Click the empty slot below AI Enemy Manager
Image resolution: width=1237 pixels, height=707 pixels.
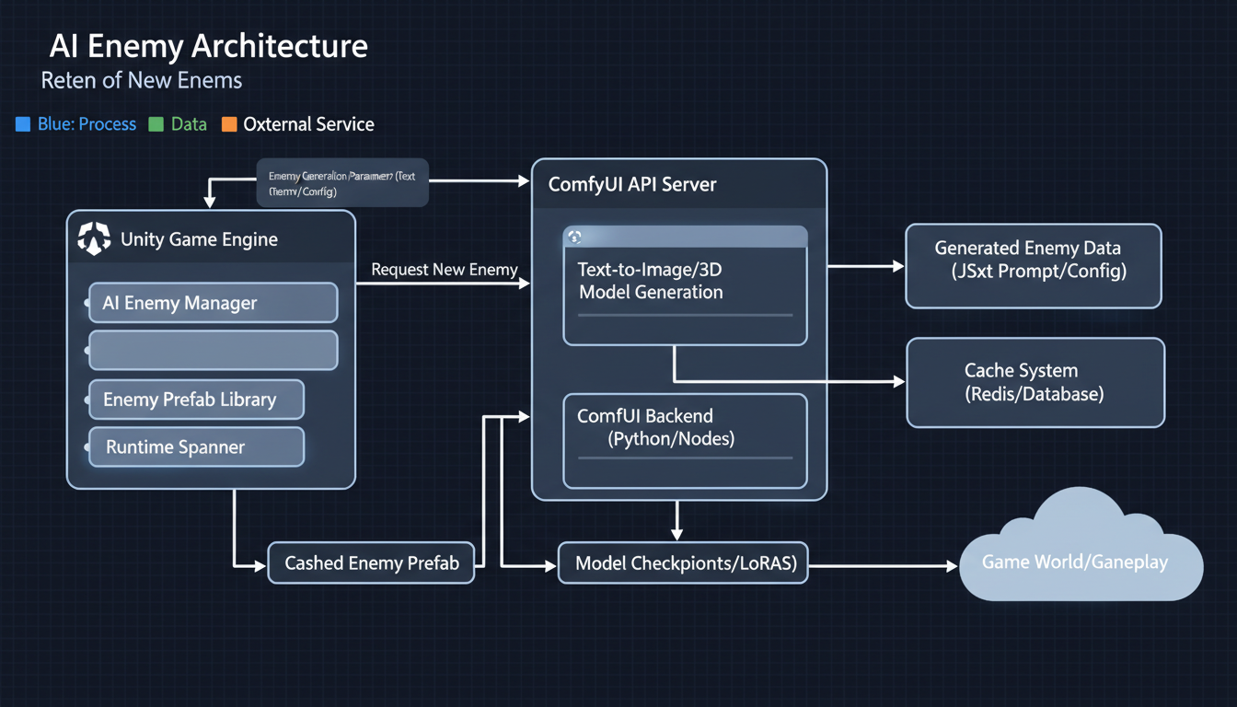click(213, 351)
